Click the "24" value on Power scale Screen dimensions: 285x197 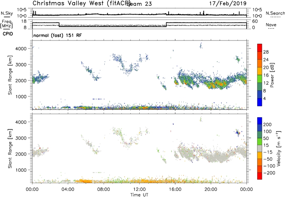pos(266,60)
